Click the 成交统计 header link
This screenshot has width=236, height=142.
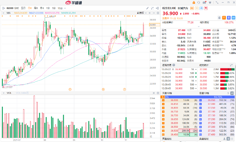[205, 65]
